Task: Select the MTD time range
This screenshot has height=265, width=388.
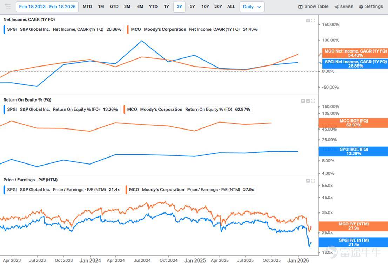Action: pos(87,7)
